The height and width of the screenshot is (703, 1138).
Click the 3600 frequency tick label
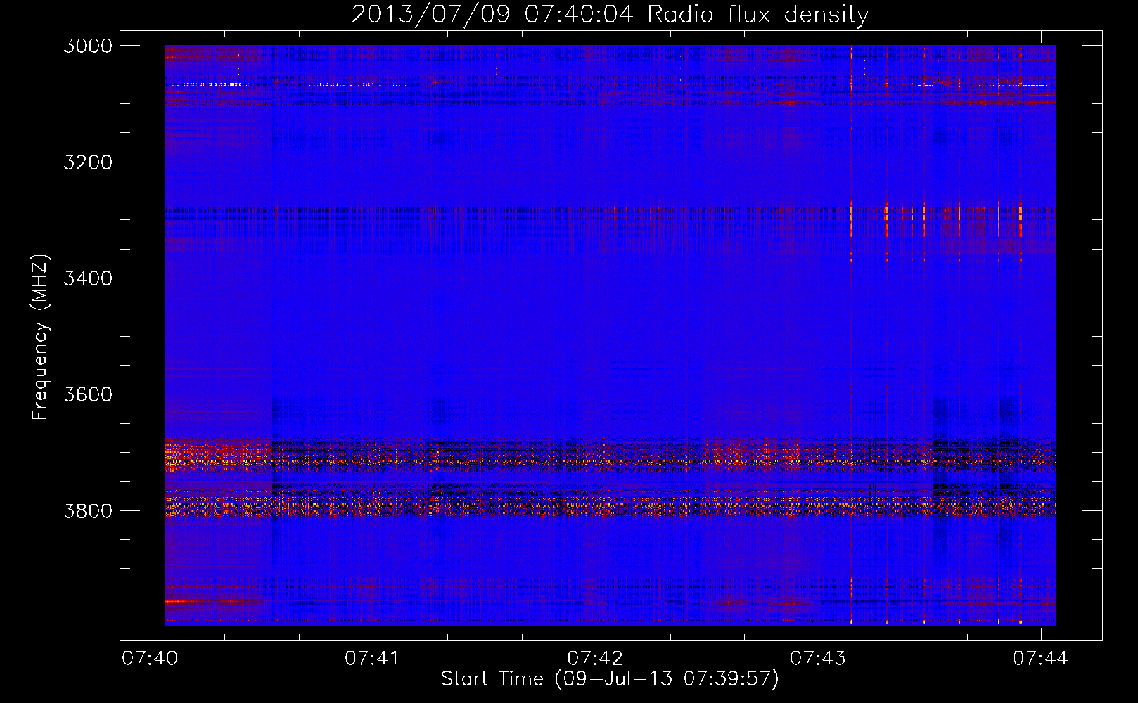(88, 394)
